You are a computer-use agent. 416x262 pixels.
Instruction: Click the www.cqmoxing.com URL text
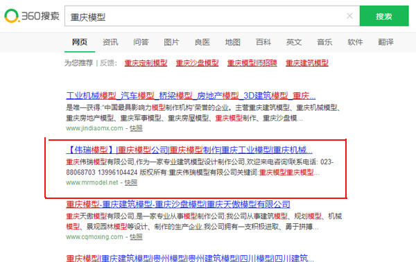pos(94,237)
